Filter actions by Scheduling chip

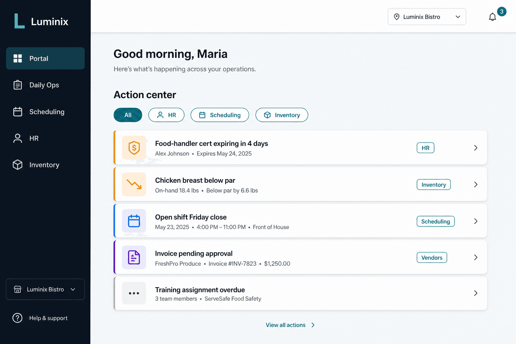[220, 115]
